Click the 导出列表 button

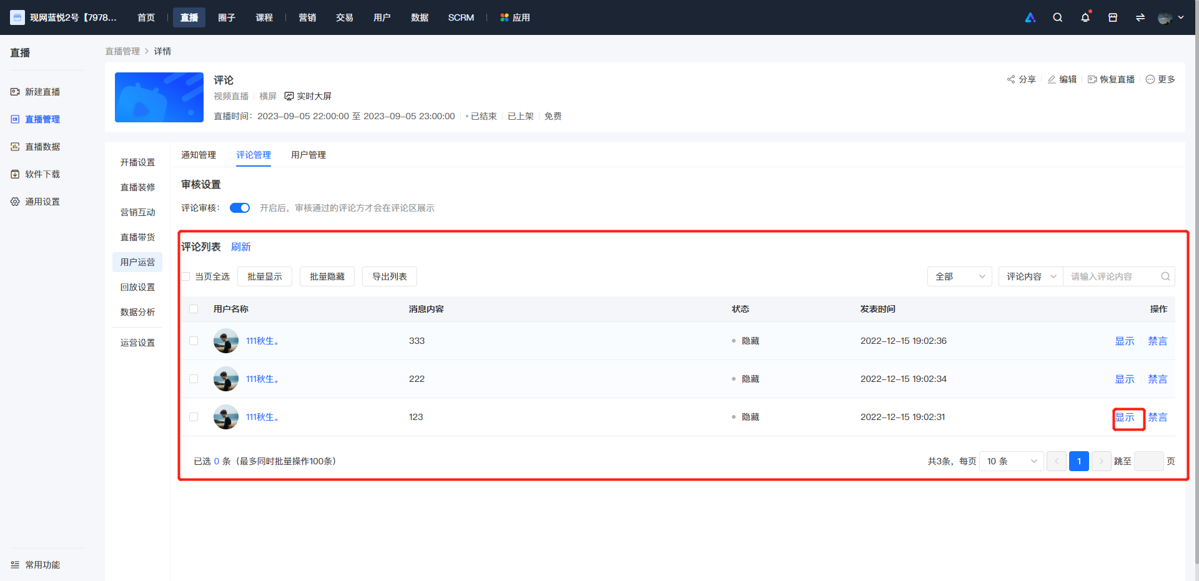pyautogui.click(x=390, y=276)
